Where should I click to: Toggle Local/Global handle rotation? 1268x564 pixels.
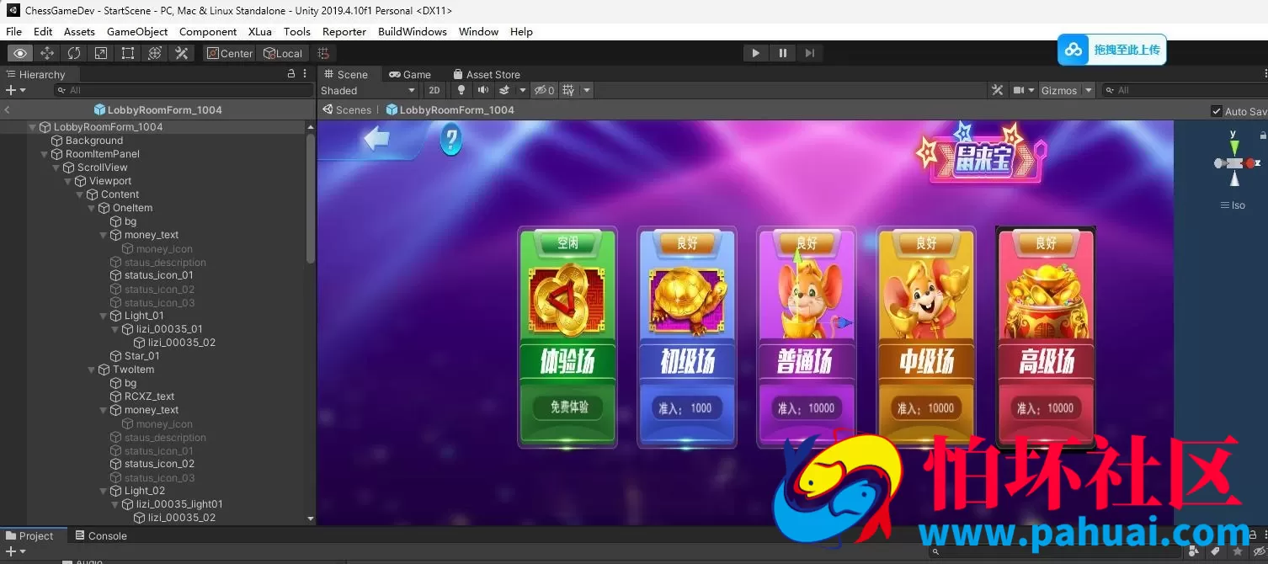click(282, 53)
